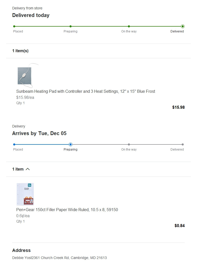Select the green Delivered status marker
The image size is (203, 277).
tap(183, 26)
